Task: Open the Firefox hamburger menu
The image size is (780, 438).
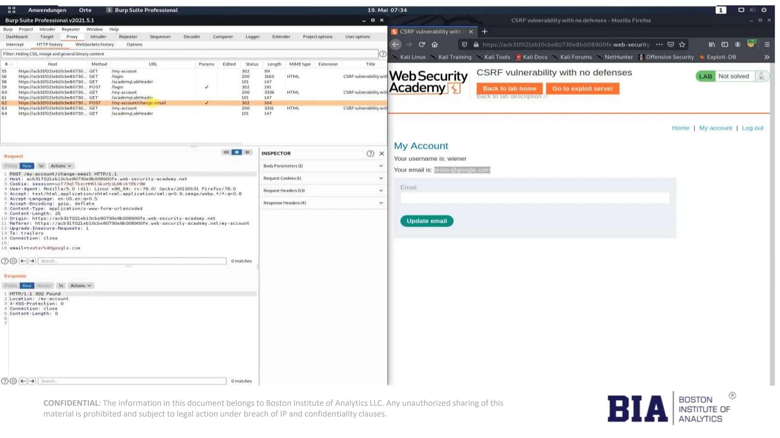Action: (767, 44)
